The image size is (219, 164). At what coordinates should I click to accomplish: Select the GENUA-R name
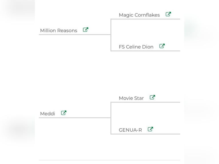(x=130, y=130)
